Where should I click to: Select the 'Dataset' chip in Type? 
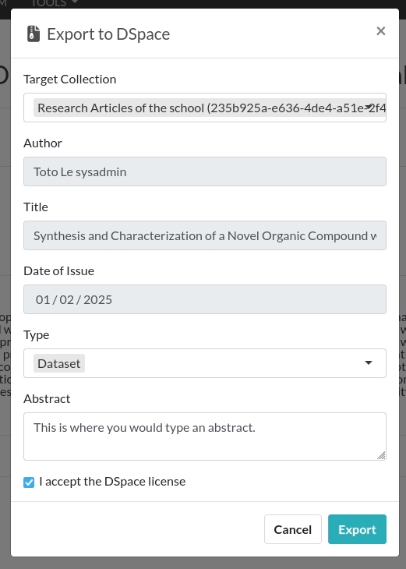[59, 363]
